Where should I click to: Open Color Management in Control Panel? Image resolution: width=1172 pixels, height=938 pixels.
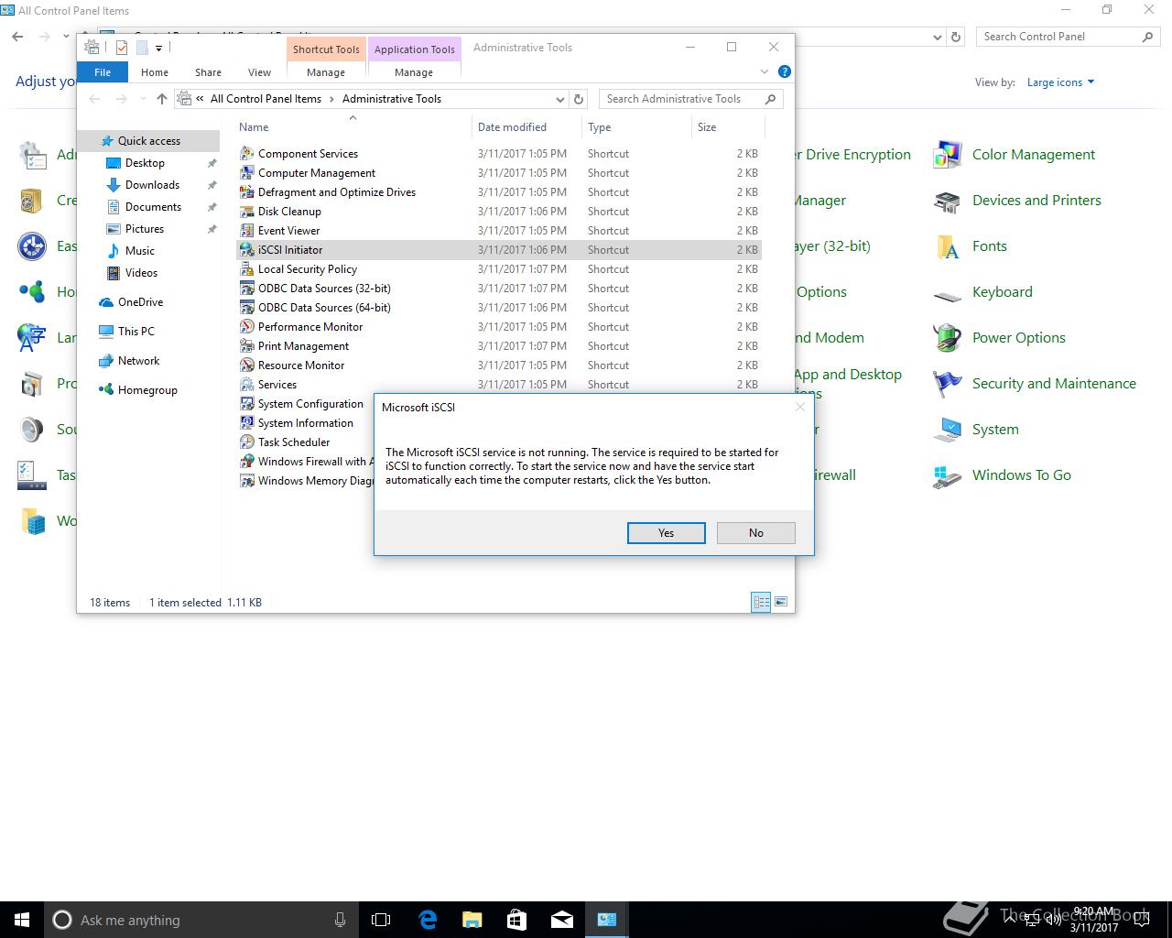click(x=1015, y=155)
